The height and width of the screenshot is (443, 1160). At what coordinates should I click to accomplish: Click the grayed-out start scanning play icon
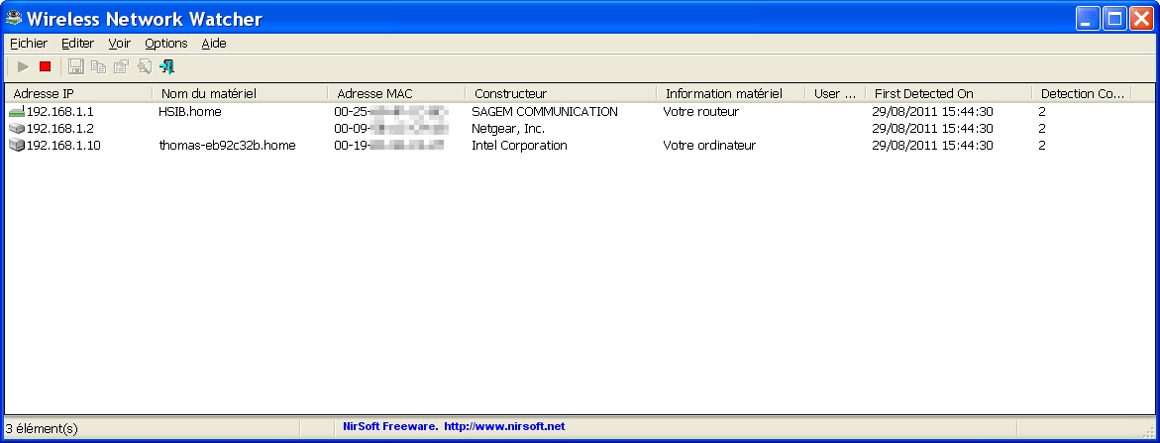tap(23, 66)
